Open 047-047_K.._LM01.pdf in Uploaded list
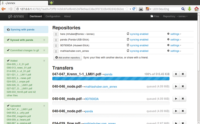 point(19,109)
